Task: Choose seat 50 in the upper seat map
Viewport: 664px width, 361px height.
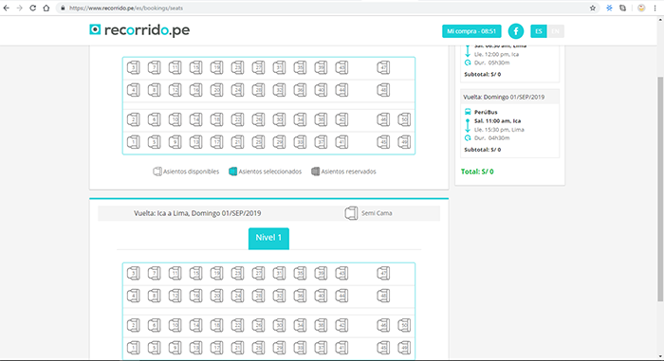Action: (x=404, y=119)
